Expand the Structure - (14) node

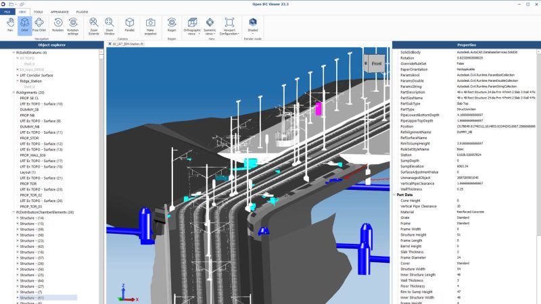coord(18,218)
